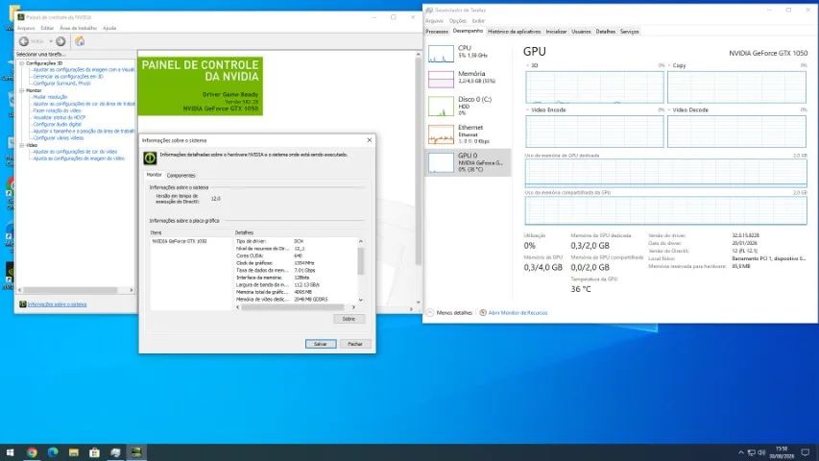Click the Salvar button
The height and width of the screenshot is (461, 819).
tap(320, 344)
